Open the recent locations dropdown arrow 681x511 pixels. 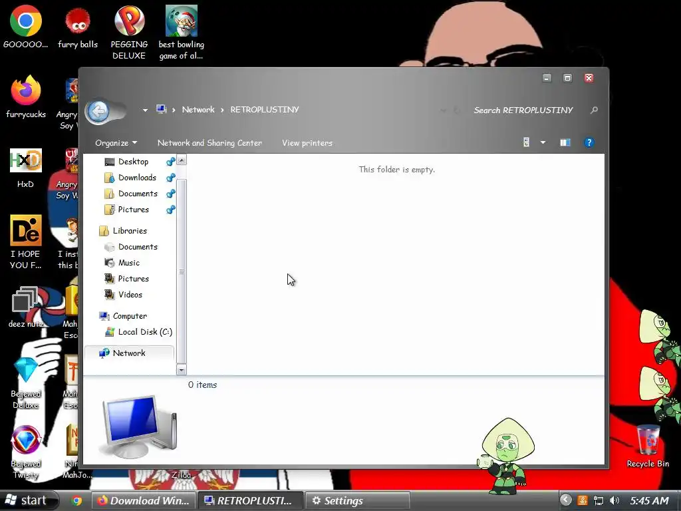tap(145, 110)
